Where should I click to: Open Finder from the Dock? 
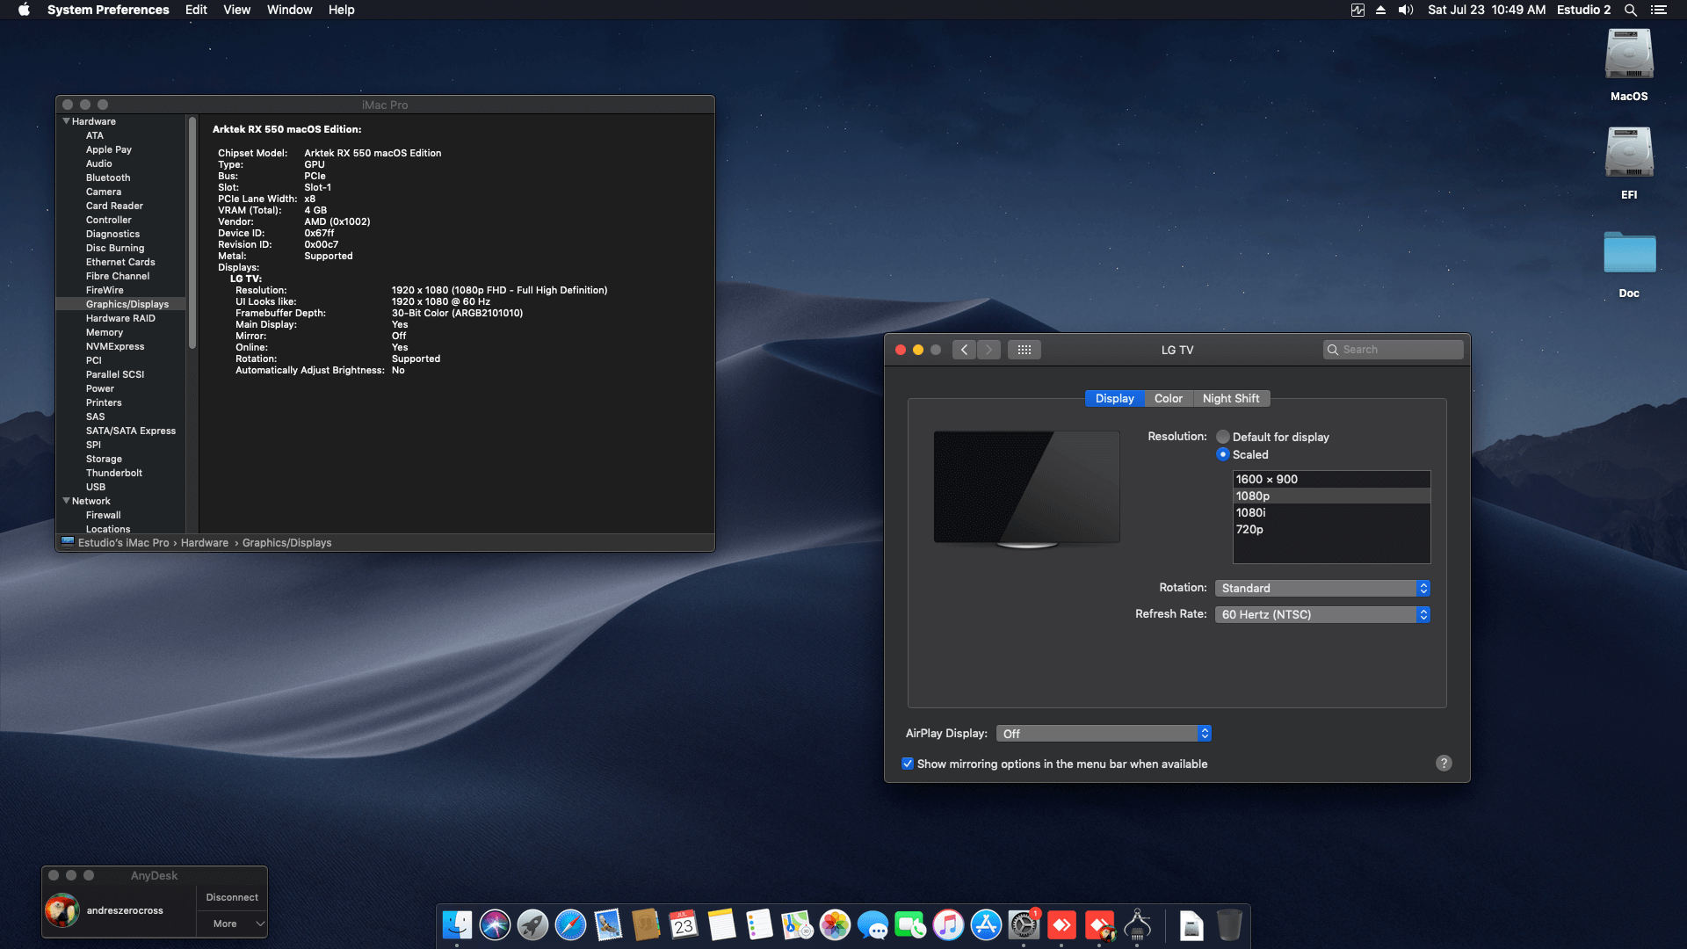[x=457, y=925]
